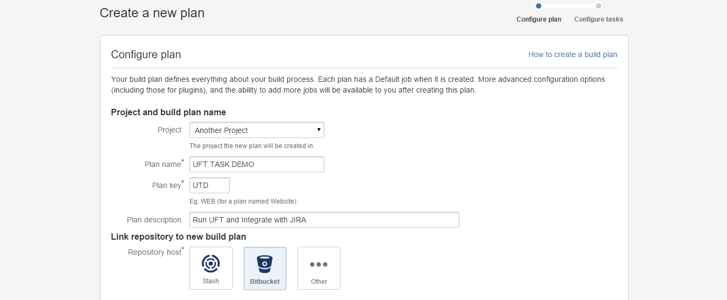Screen dimensions: 727x300
Task: Go to the Configure tasks step label
Action: click(599, 19)
